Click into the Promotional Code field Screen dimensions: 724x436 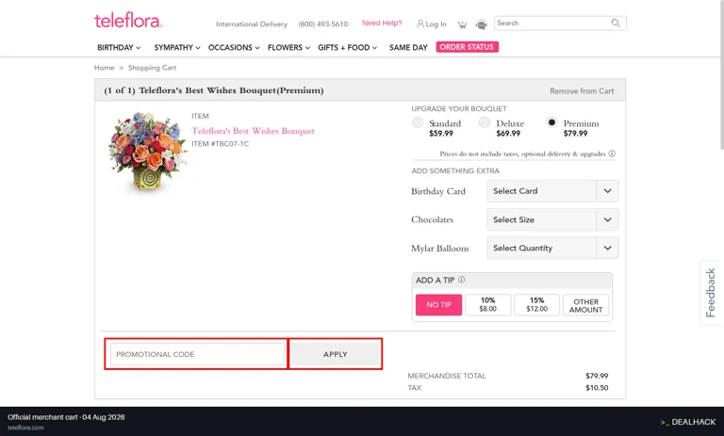(x=197, y=354)
